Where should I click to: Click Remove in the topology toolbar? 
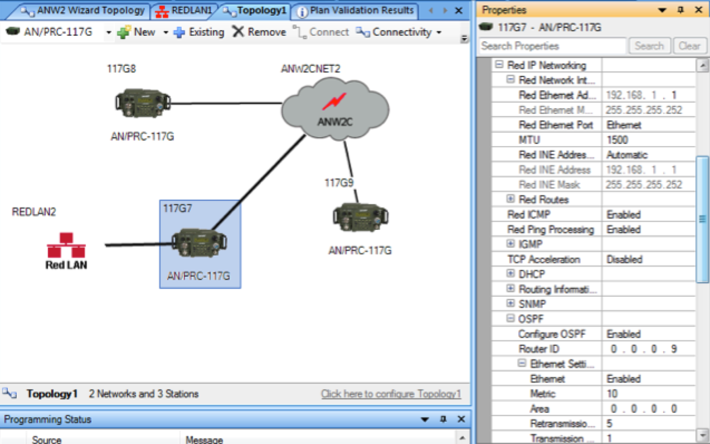click(x=259, y=32)
